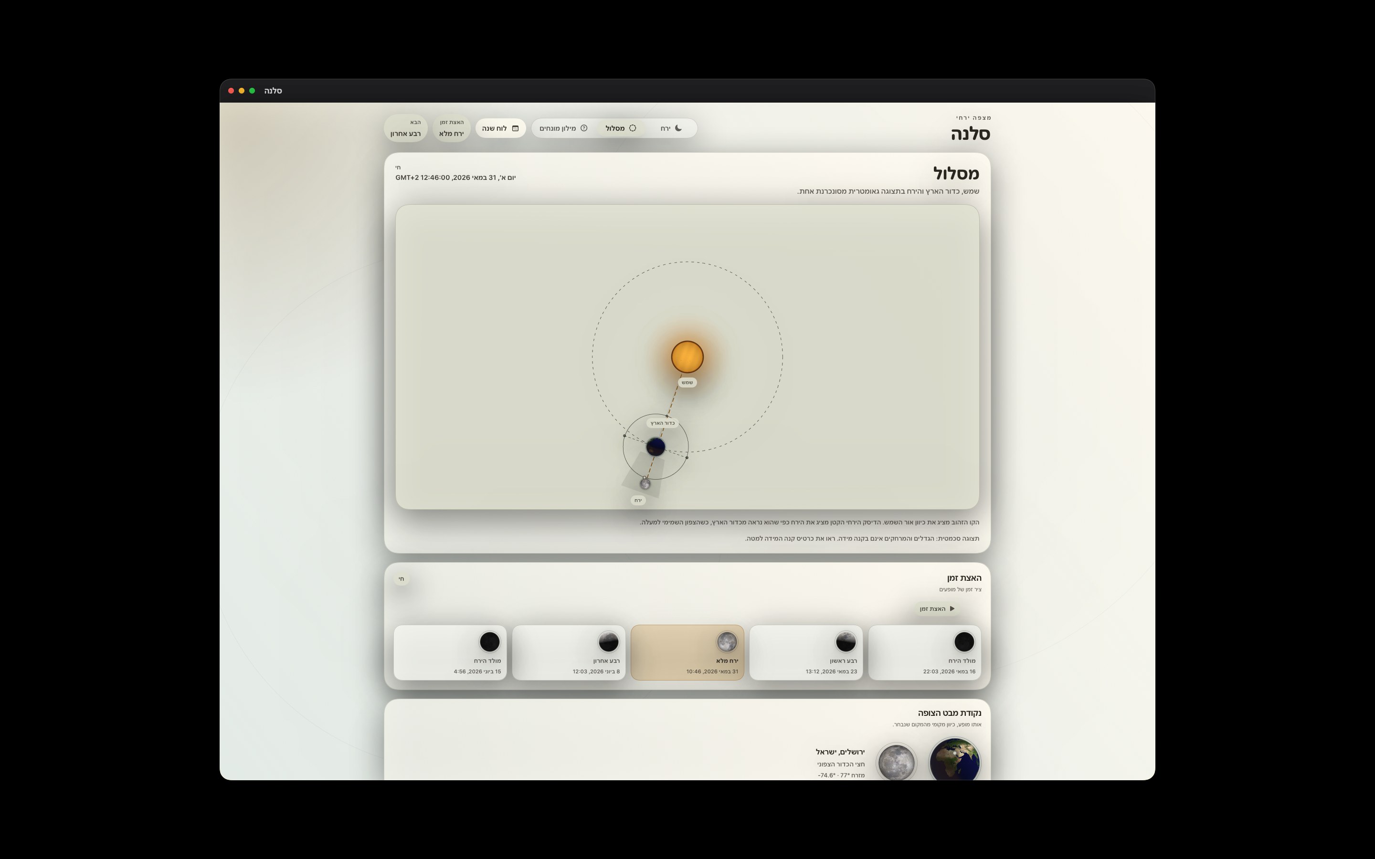Click the question mark glossary icon
This screenshot has height=859, width=1375.
(x=583, y=128)
